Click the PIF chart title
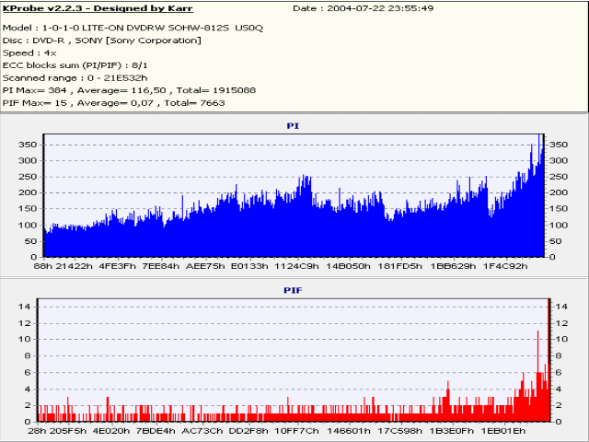589x442 pixels. coord(293,290)
